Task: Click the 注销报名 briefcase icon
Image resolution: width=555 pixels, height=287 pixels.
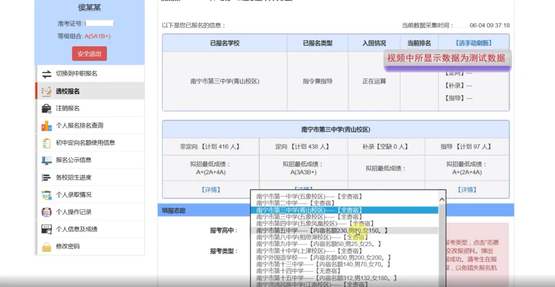Action: [x=46, y=109]
